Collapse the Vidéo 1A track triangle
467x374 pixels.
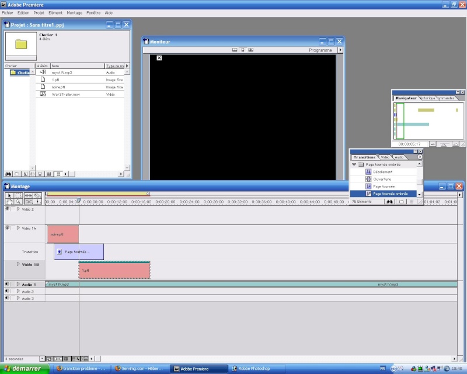19,228
